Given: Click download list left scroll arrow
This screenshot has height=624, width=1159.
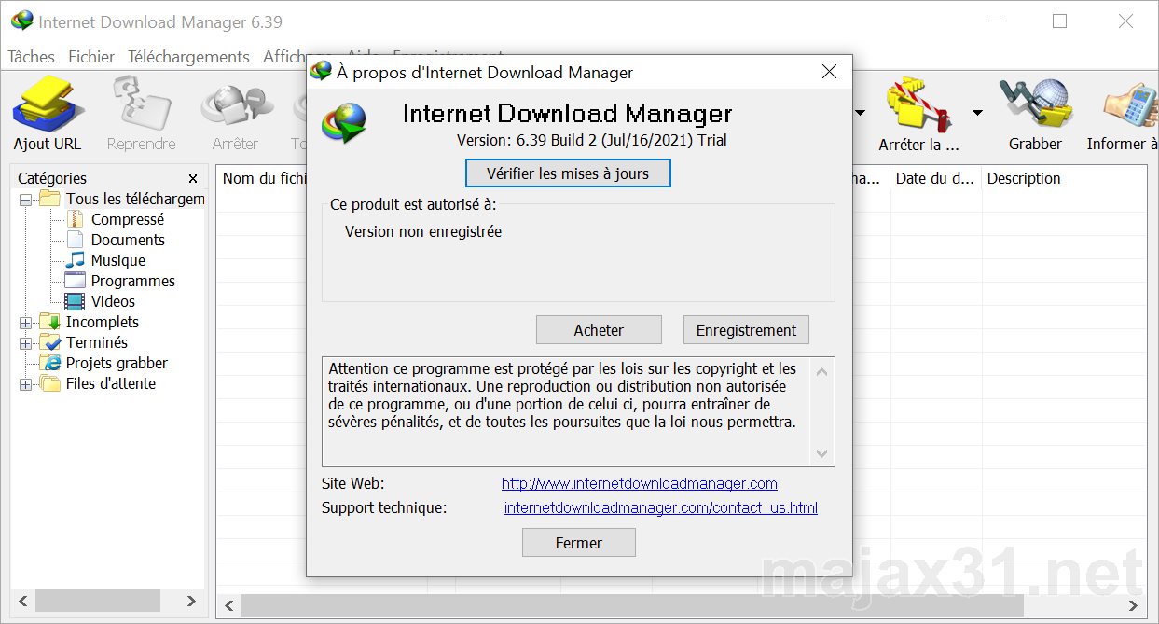Looking at the screenshot, I should click(x=229, y=606).
